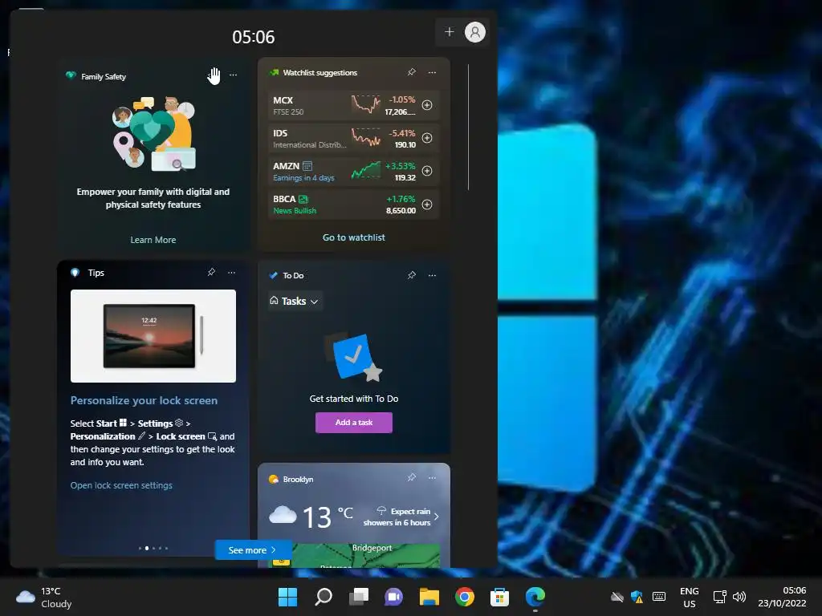Screen dimensions: 822x616
Task: Open Windows Start menu on taskbar
Action: [288, 597]
